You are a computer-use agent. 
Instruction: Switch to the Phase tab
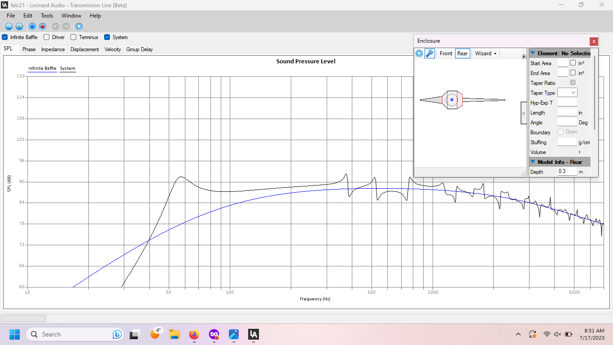(x=29, y=49)
